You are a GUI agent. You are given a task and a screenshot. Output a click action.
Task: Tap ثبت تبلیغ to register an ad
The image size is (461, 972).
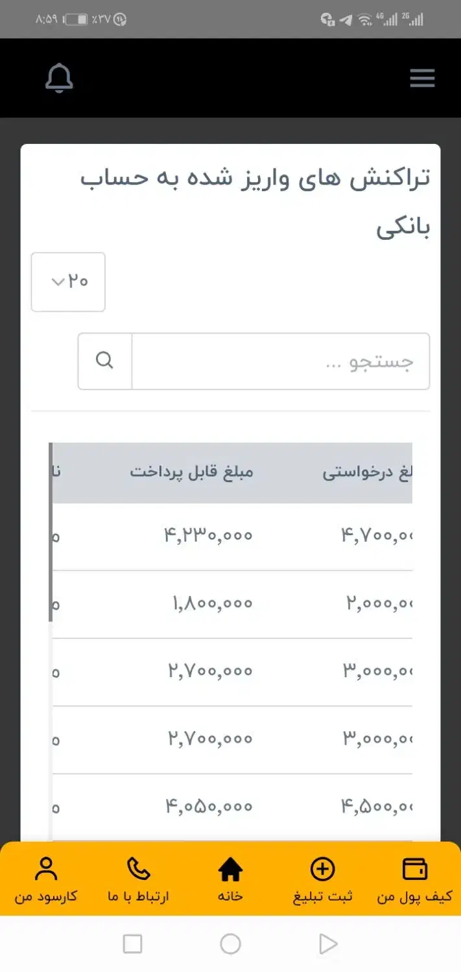click(323, 879)
